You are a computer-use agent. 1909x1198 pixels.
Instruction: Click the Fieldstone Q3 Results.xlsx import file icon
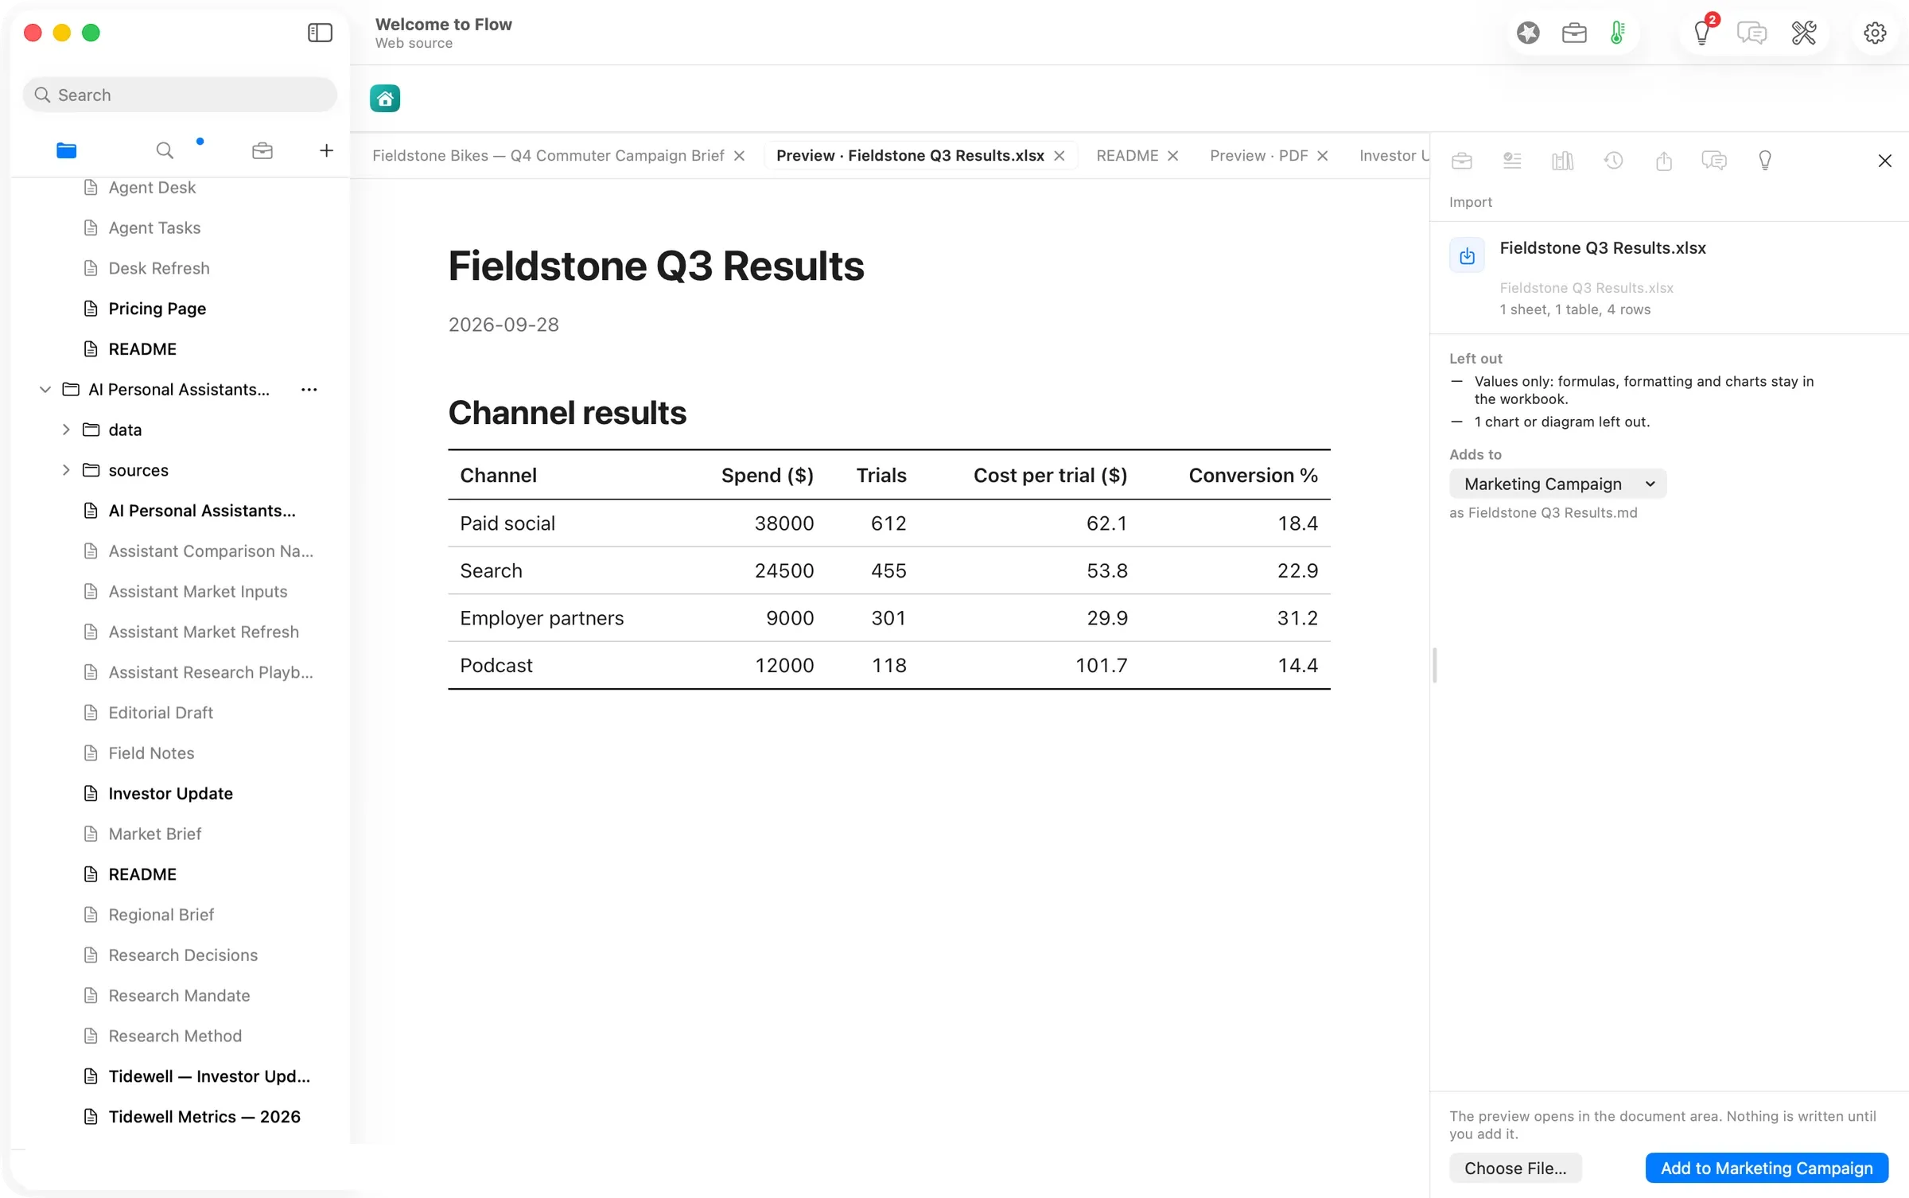pyautogui.click(x=1467, y=255)
